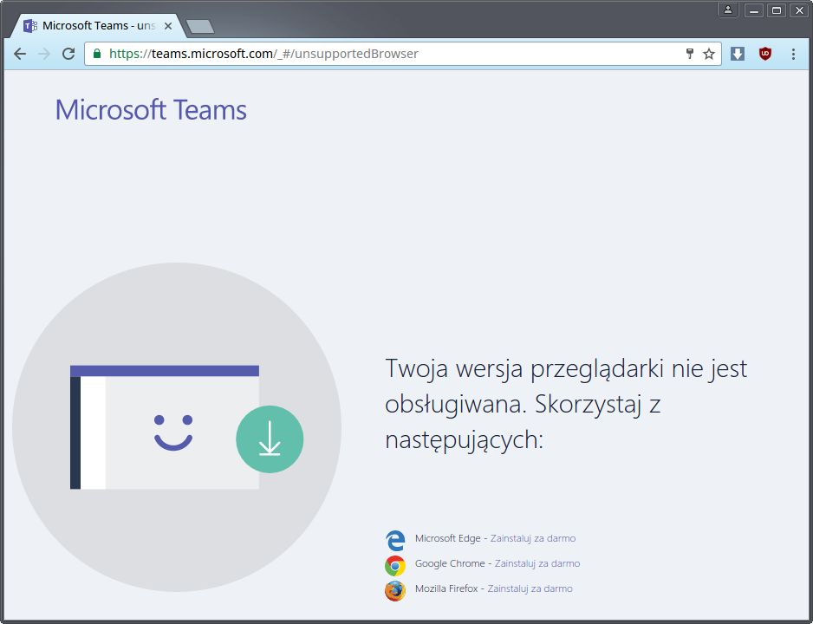Open the Chrome three-dot menu
This screenshot has height=624, width=813.
click(x=793, y=54)
